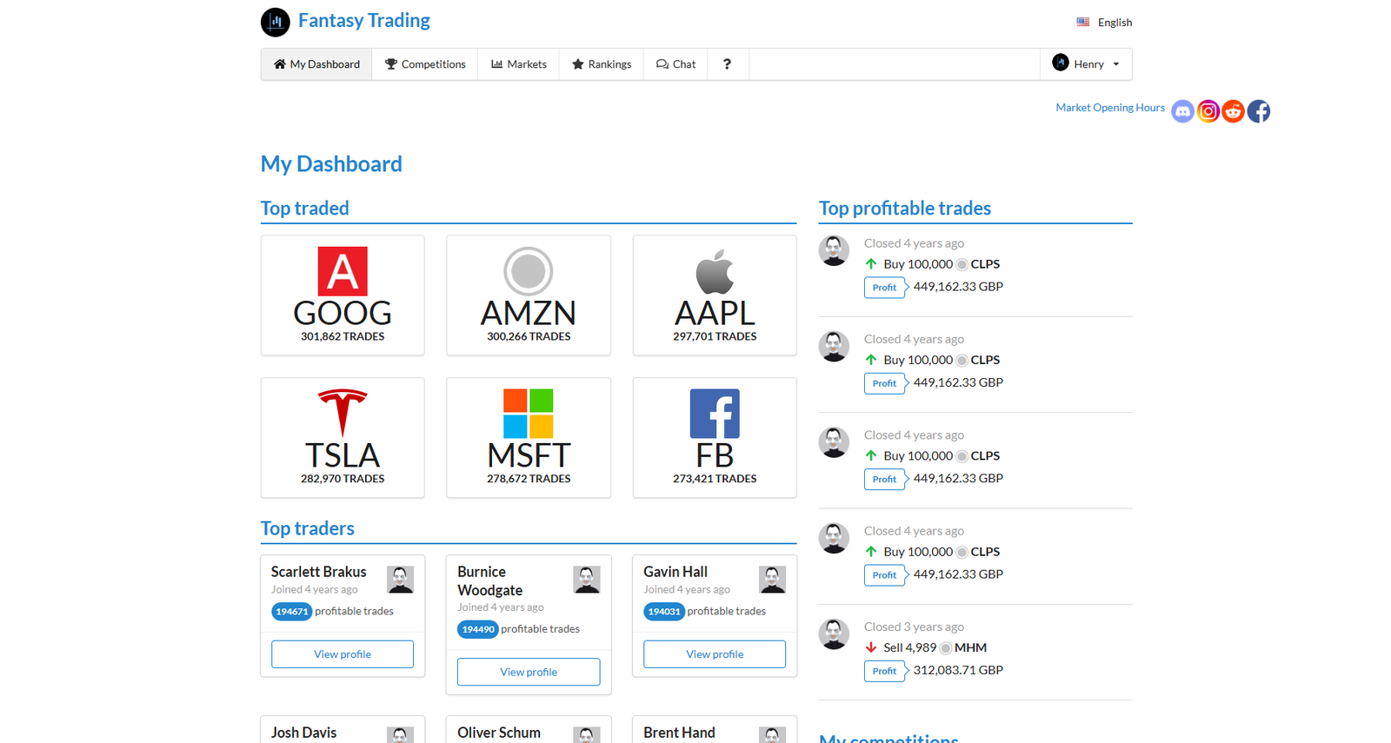Click the Tesla TSLA logo

(343, 413)
